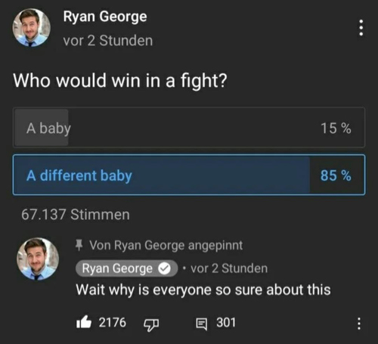The image size is (378, 344).
Task: Open replies via the comment bubble icon
Action: (202, 324)
